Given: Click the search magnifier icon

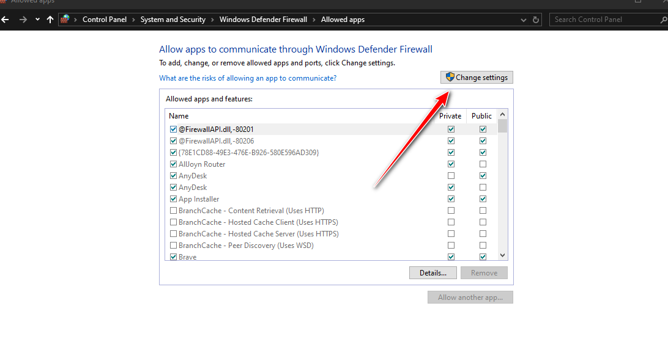Looking at the screenshot, I should (x=662, y=20).
